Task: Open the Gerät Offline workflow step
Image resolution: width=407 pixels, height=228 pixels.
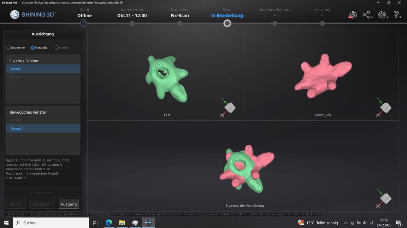Action: [x=84, y=13]
